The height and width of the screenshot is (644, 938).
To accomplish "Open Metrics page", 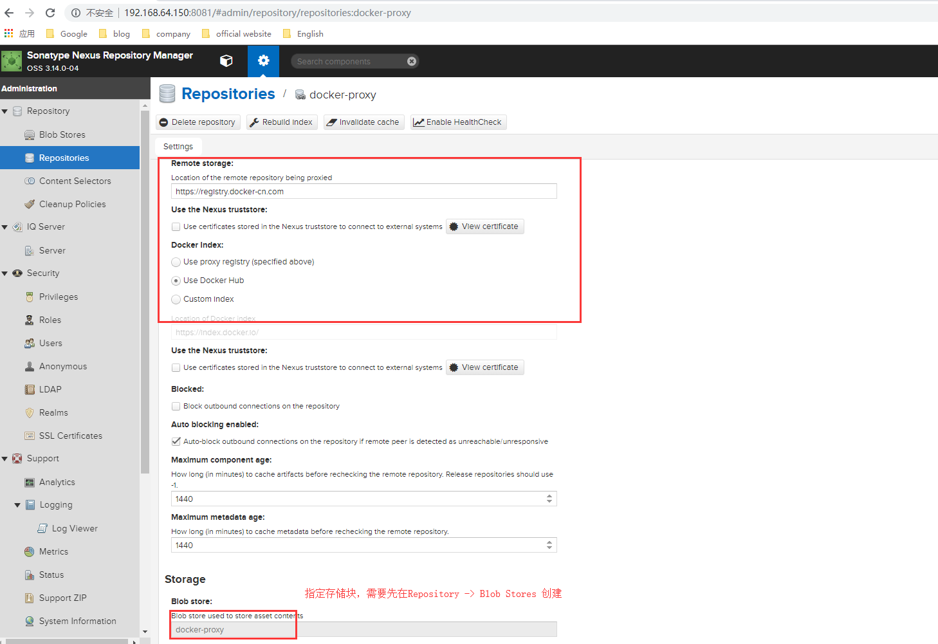I will [x=53, y=551].
